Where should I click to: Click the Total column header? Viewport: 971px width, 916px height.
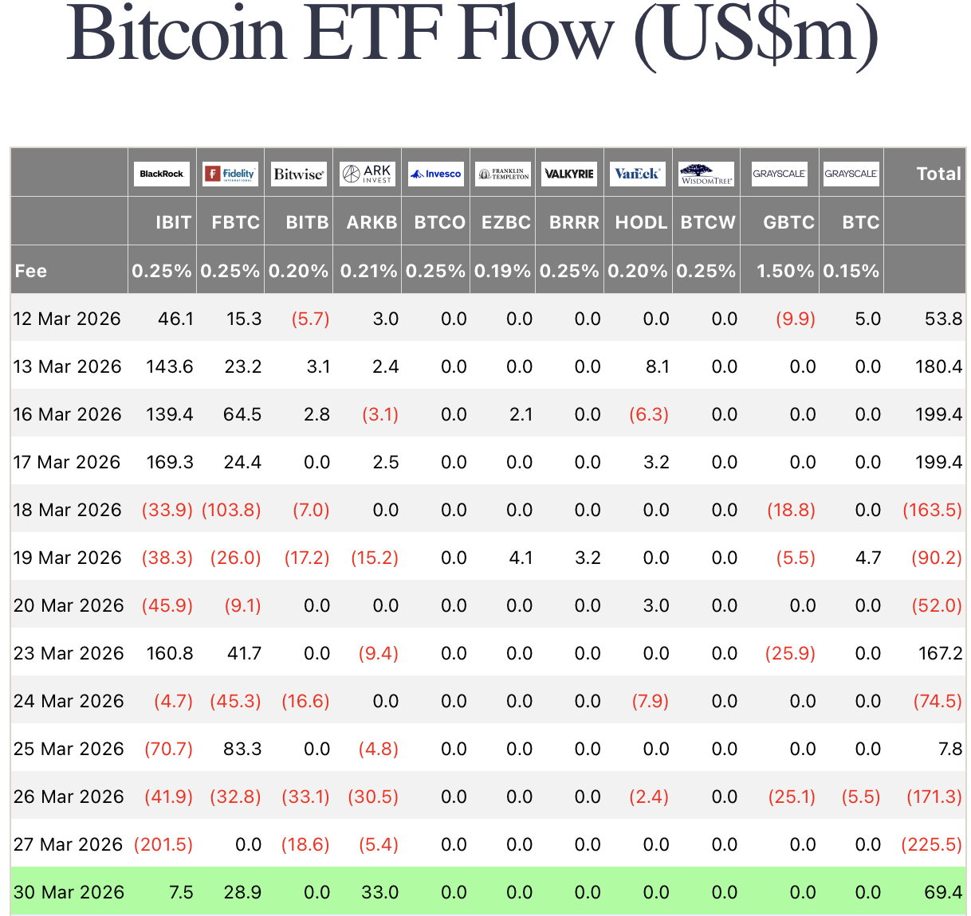[938, 174]
